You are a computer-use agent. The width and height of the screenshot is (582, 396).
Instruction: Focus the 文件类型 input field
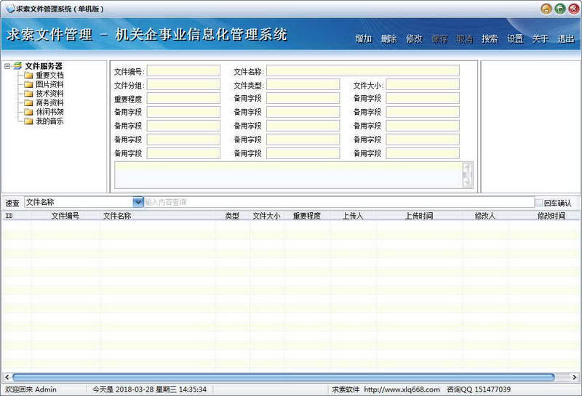(x=303, y=84)
